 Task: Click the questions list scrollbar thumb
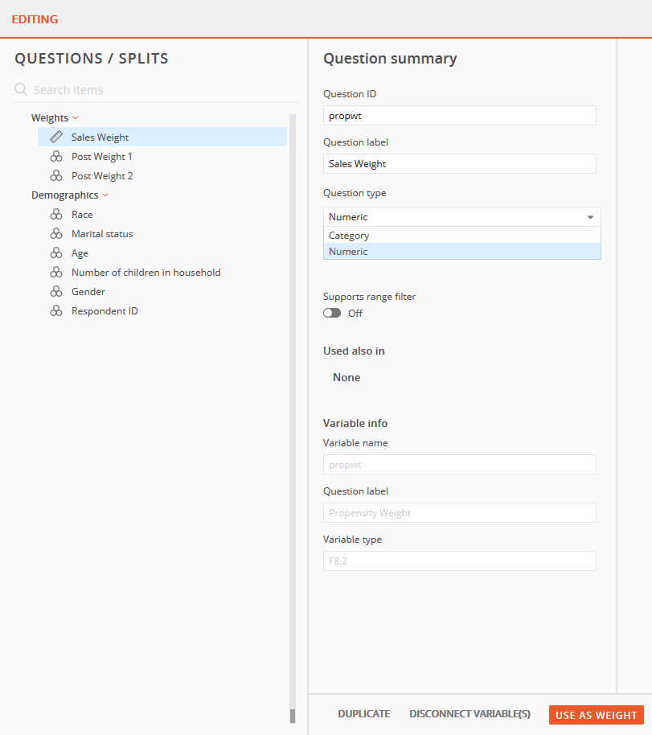(x=293, y=716)
